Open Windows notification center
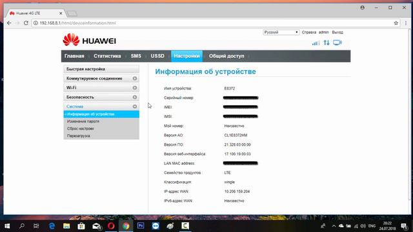The width and height of the screenshot is (413, 232). (x=404, y=226)
